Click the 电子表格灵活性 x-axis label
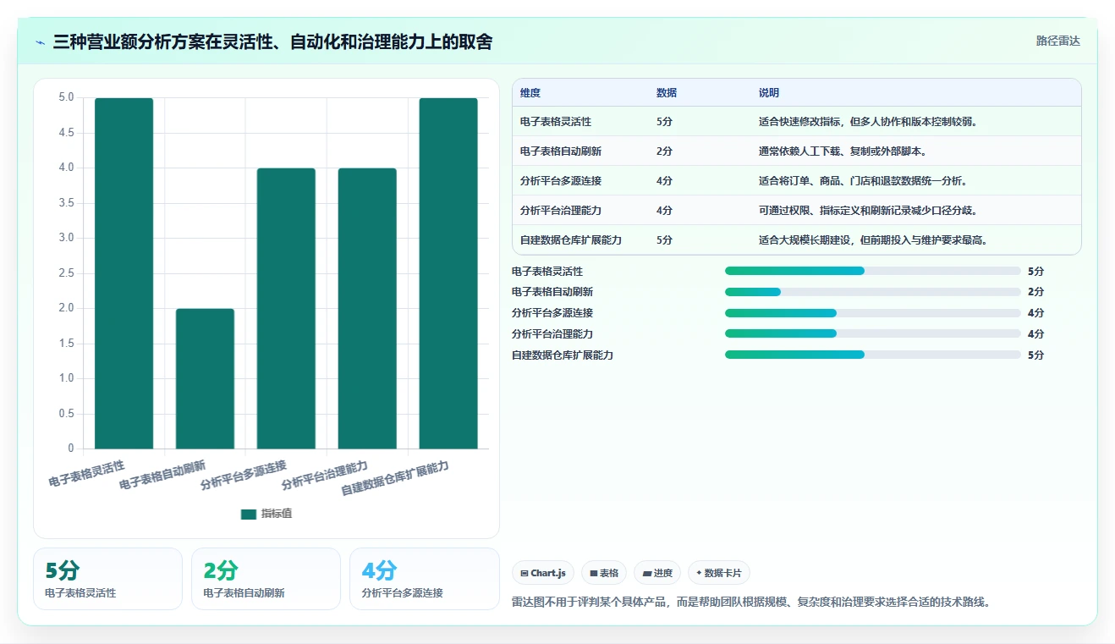1115x644 pixels. pos(87,474)
